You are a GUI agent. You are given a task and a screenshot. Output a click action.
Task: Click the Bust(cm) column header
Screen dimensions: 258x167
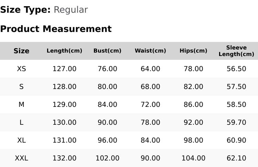(x=107, y=51)
